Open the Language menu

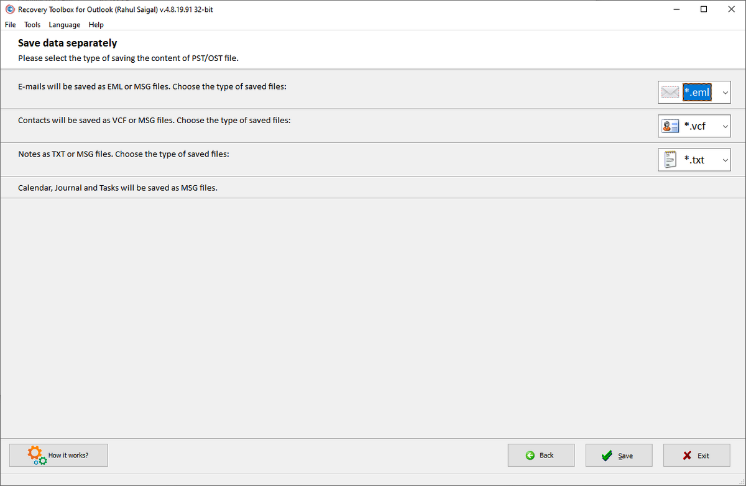click(x=64, y=25)
